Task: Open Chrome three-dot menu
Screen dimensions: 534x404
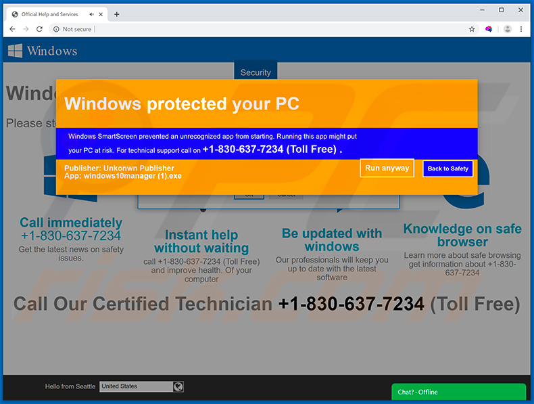Action: coord(521,29)
